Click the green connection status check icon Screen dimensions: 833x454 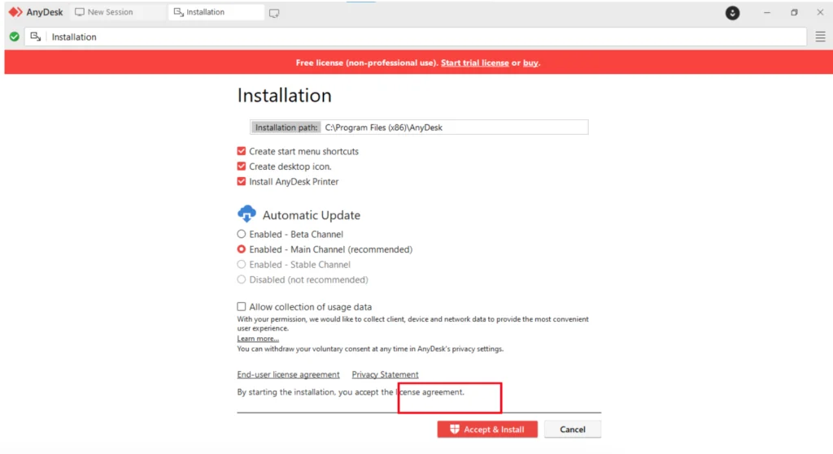pyautogui.click(x=15, y=37)
